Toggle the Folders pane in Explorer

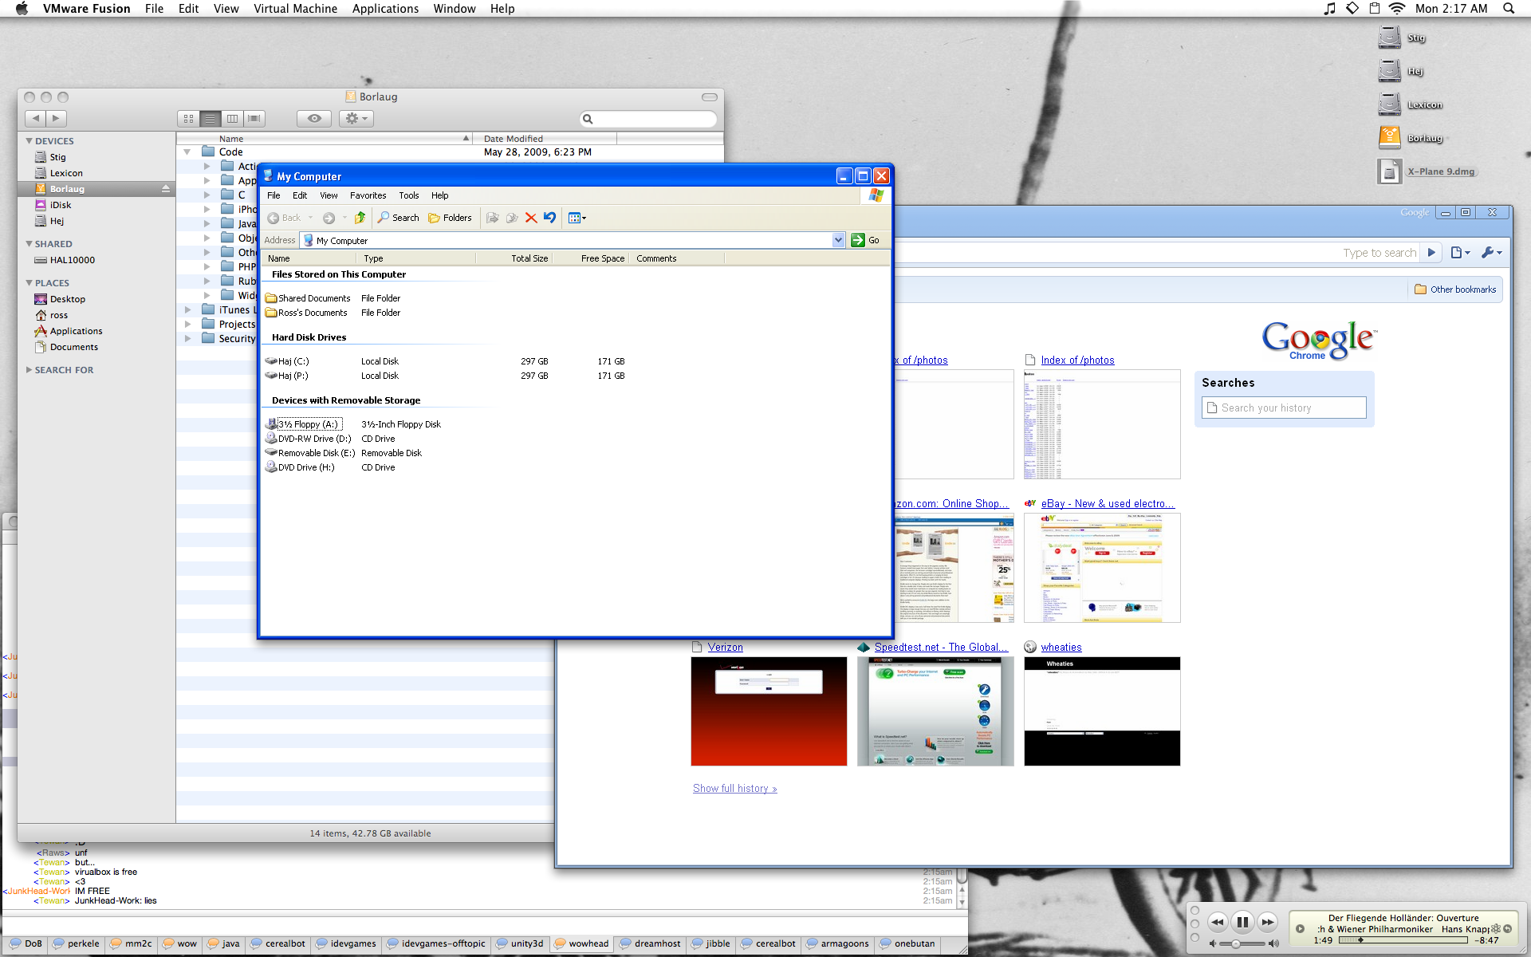451,218
